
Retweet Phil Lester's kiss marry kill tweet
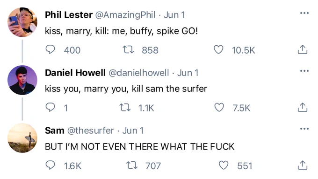point(128,49)
